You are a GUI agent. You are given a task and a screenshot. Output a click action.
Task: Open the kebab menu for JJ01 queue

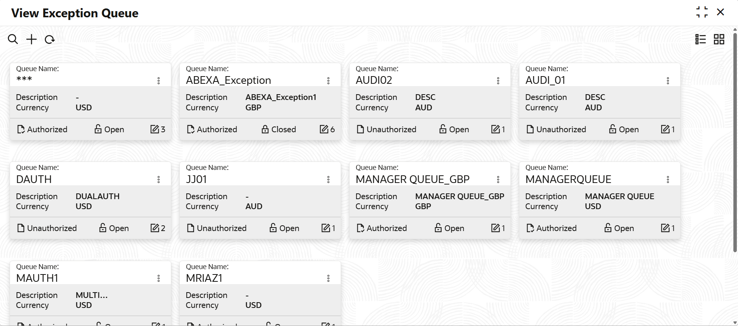click(x=328, y=180)
